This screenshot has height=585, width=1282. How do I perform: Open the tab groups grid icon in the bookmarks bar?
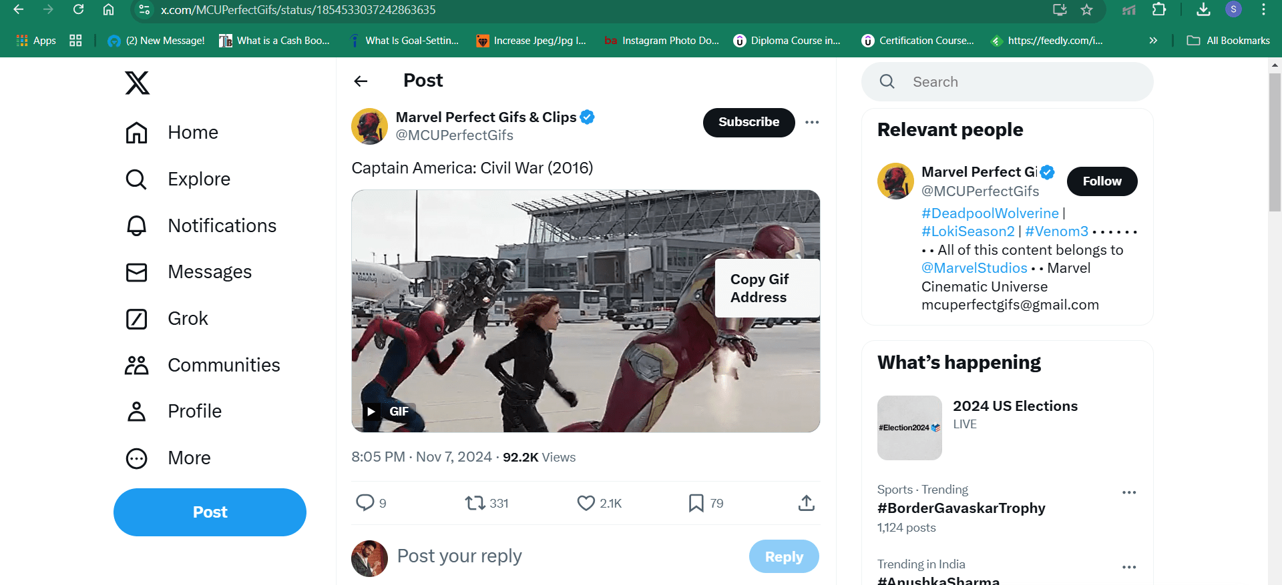click(75, 41)
